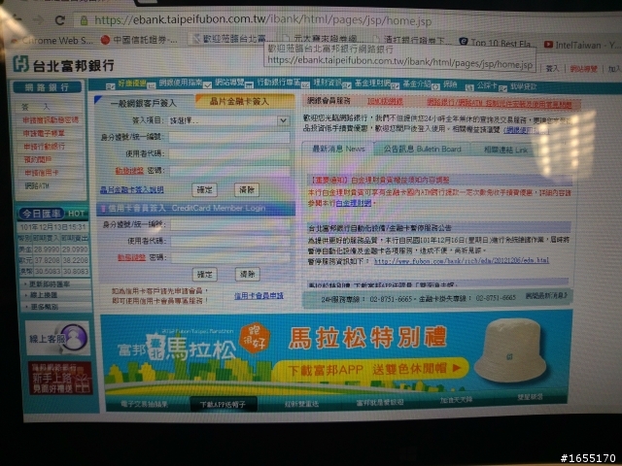Click the 網路銀行 sidebar header

point(48,87)
